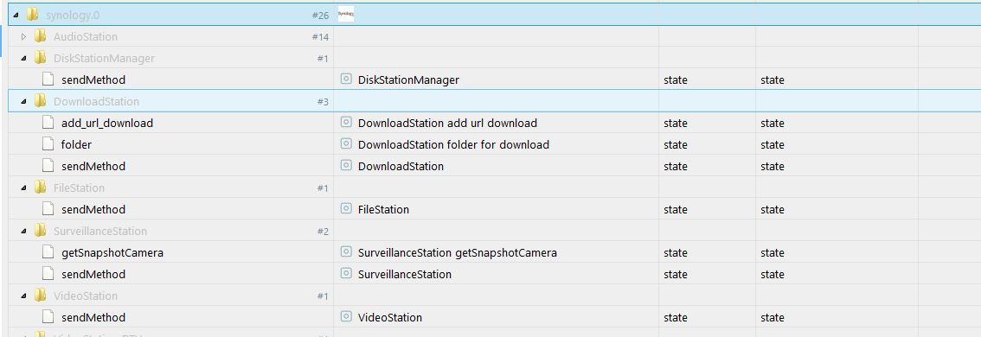Collapse the FileStation tree node
This screenshot has width=981, height=337.
[23, 188]
